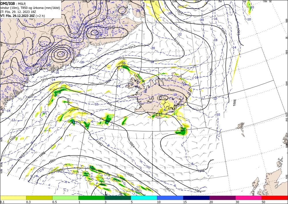
Task: Click the pink 30 mm legend color
Action: pos(249,198)
